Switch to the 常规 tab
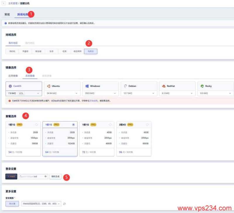 coord(7,14)
